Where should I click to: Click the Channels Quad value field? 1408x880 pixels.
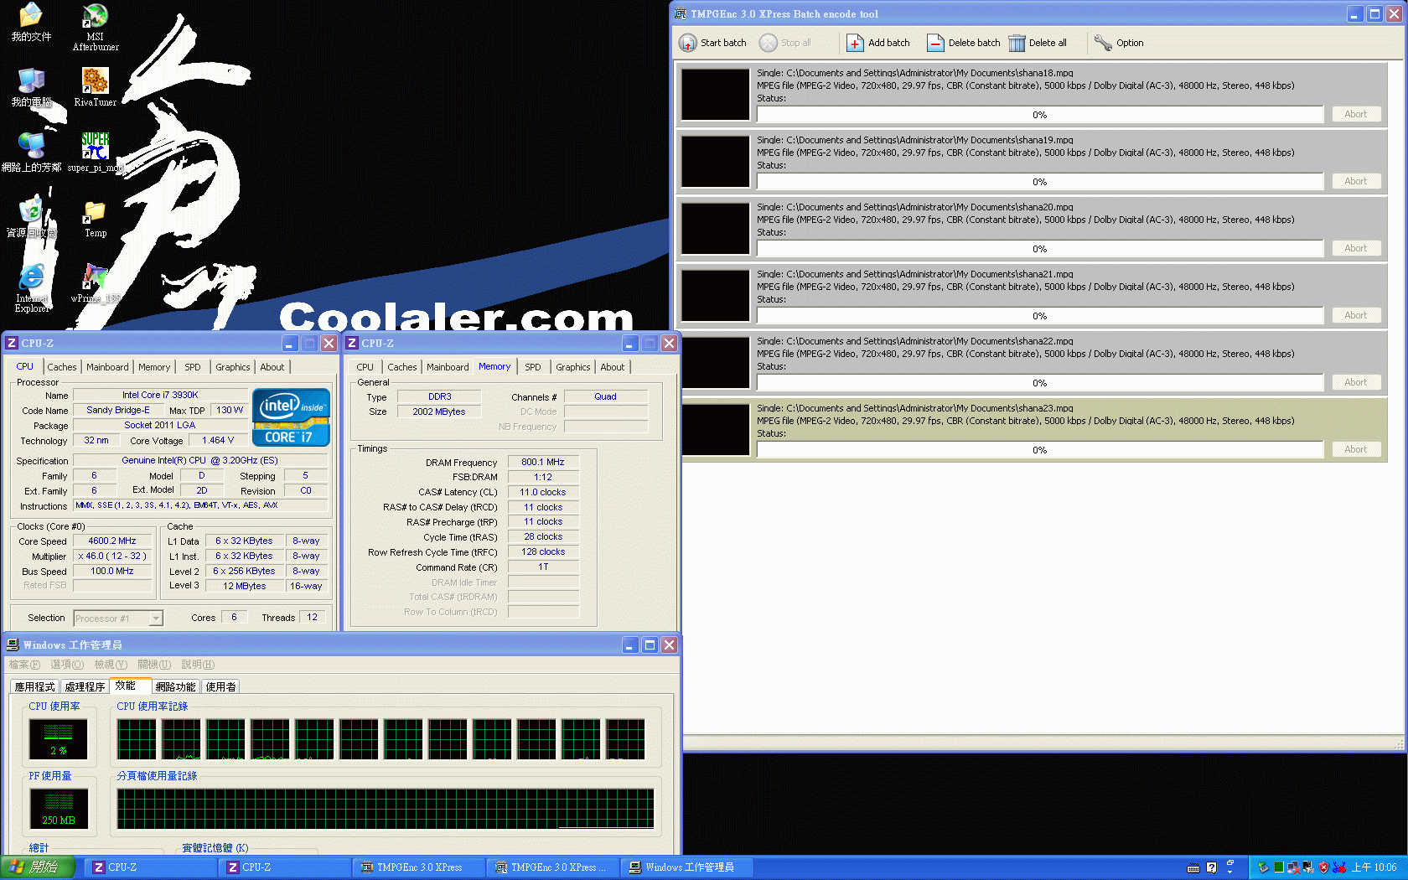[x=606, y=397]
